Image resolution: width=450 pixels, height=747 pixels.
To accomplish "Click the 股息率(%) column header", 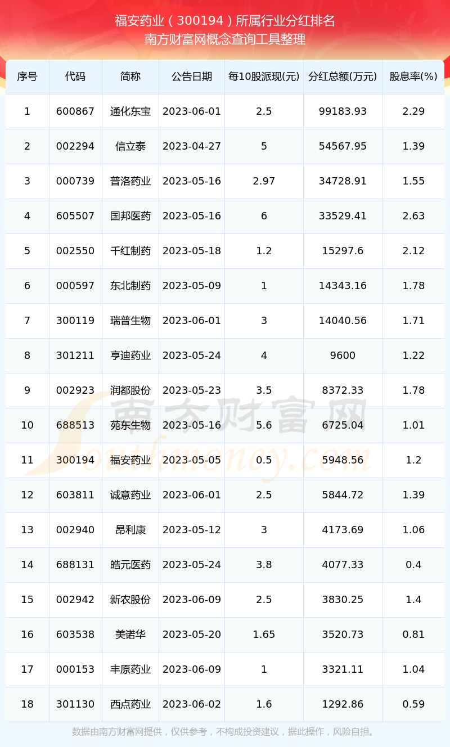I will coord(413,76).
